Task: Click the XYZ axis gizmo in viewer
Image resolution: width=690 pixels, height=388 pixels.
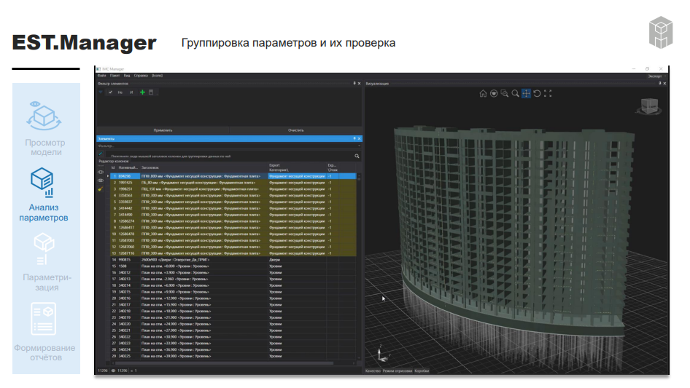Action: (383, 355)
